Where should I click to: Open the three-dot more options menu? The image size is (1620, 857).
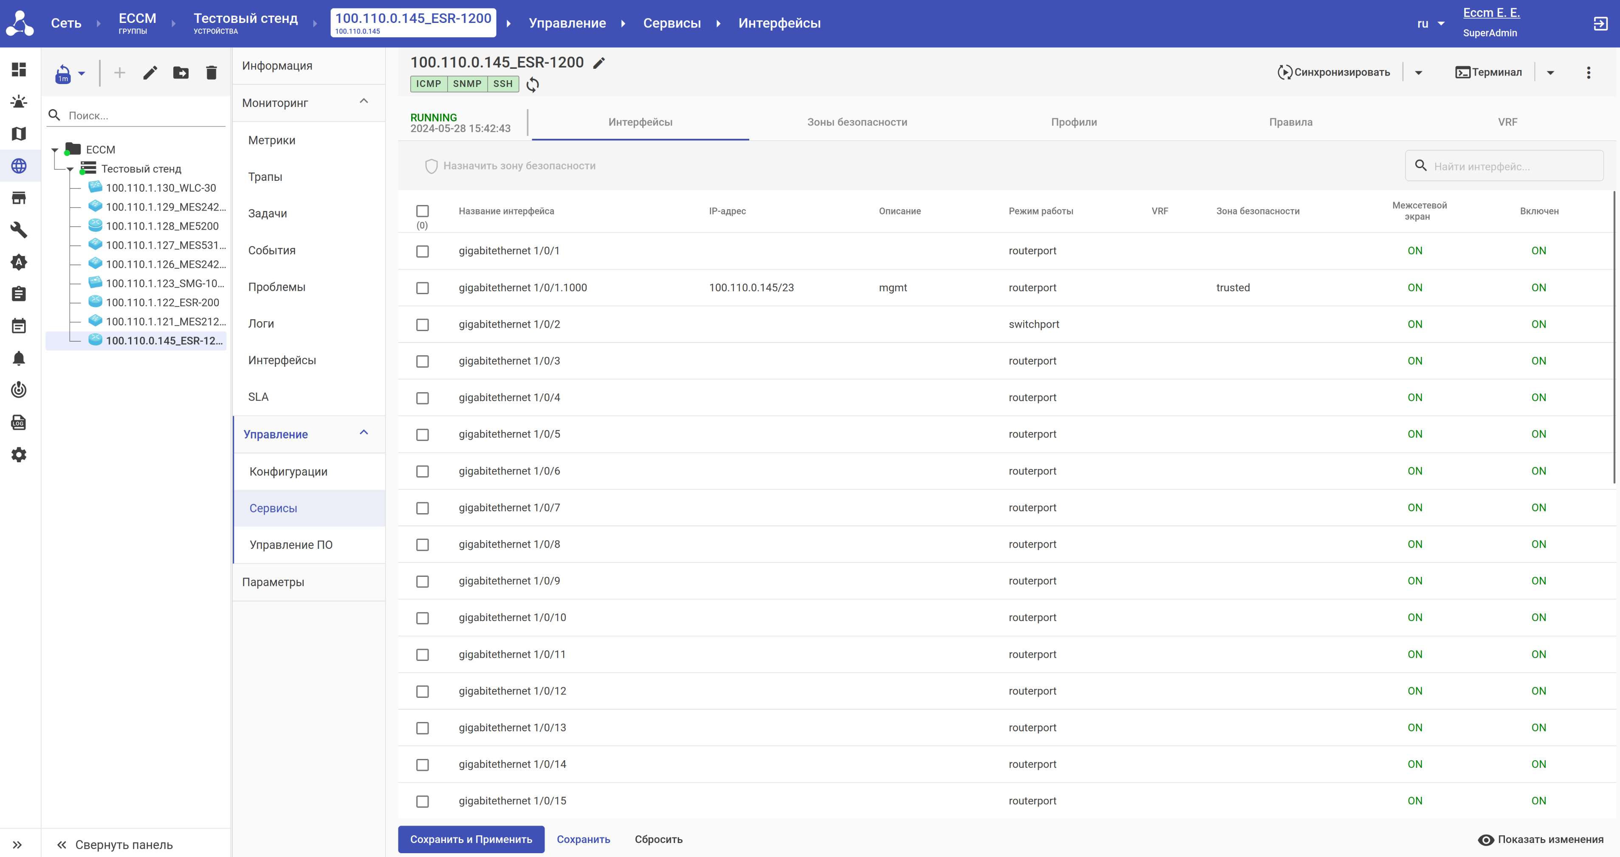point(1588,73)
